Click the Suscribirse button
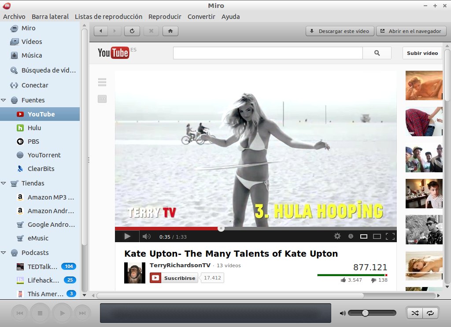This screenshot has width=451, height=327. pyautogui.click(x=174, y=278)
